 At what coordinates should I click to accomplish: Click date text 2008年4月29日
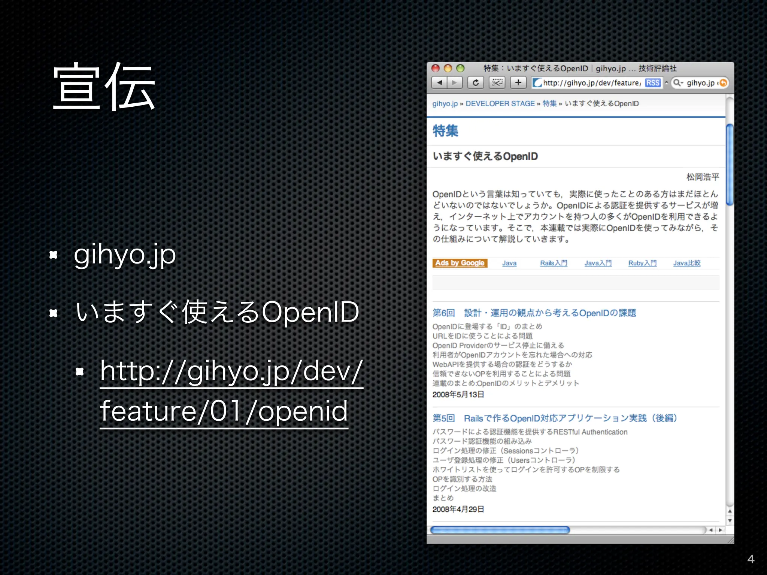coord(458,509)
